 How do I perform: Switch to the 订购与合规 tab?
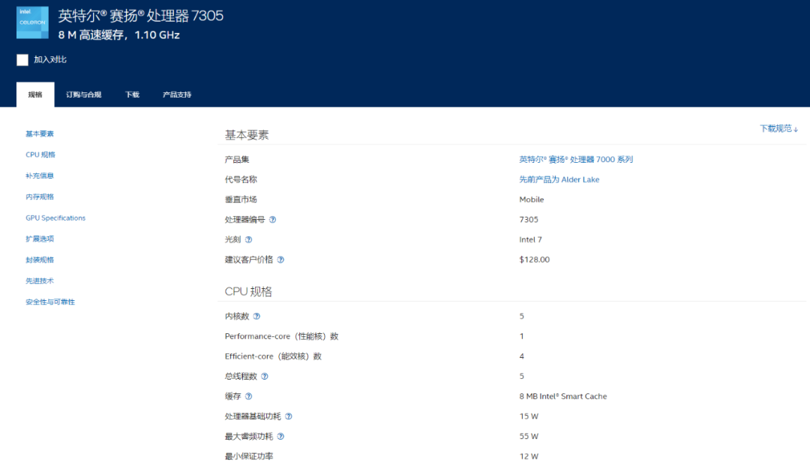(84, 95)
